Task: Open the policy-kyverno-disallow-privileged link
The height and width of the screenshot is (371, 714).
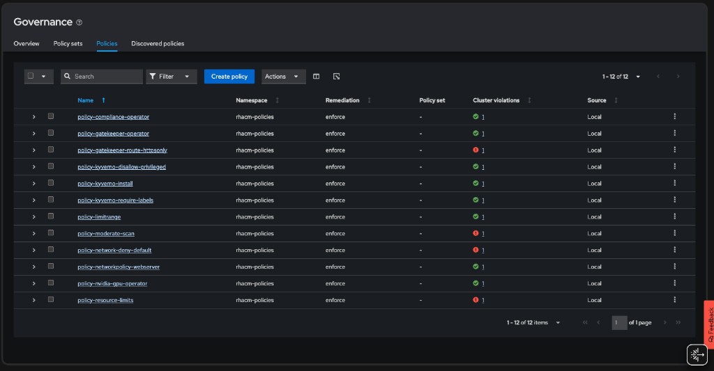Action: click(121, 167)
